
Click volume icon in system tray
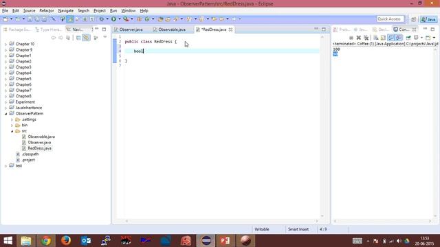coord(399,241)
